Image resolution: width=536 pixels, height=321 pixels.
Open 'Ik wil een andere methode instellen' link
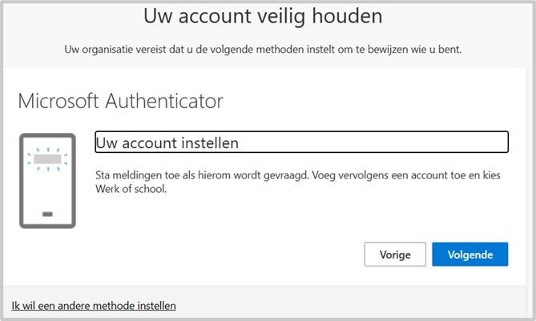[94, 306]
